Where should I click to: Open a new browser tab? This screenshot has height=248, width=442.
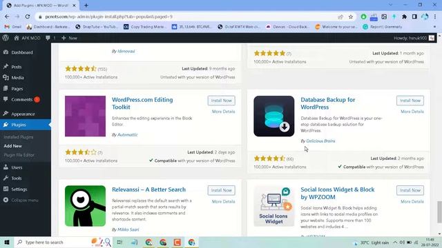point(86,5)
